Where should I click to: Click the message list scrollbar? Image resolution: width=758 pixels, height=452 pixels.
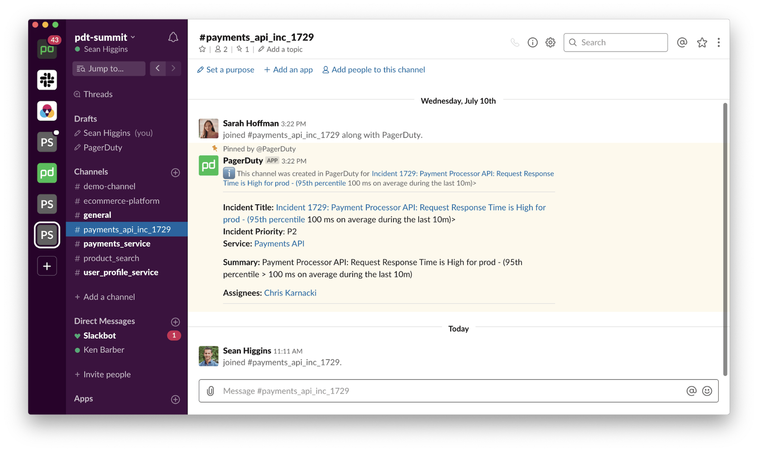[x=725, y=237]
